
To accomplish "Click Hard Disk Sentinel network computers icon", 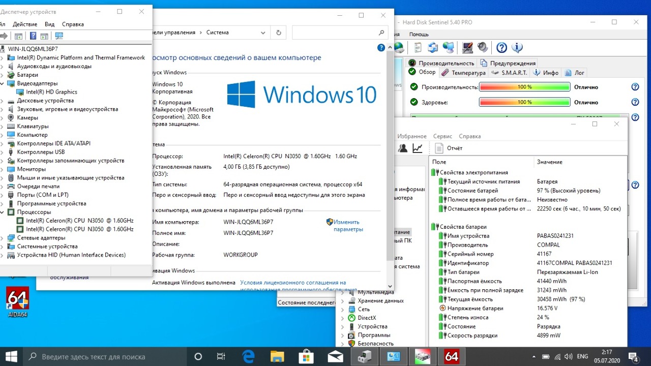I will click(x=448, y=47).
